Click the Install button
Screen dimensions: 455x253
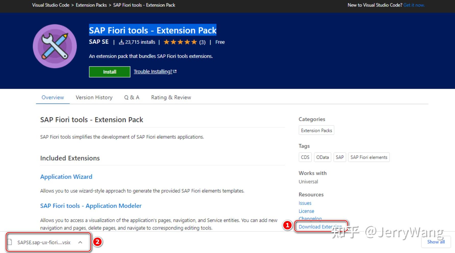pyautogui.click(x=109, y=72)
